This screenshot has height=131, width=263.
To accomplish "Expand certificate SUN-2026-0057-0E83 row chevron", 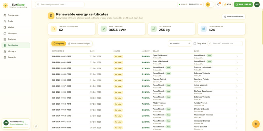I will [x=237, y=86].
